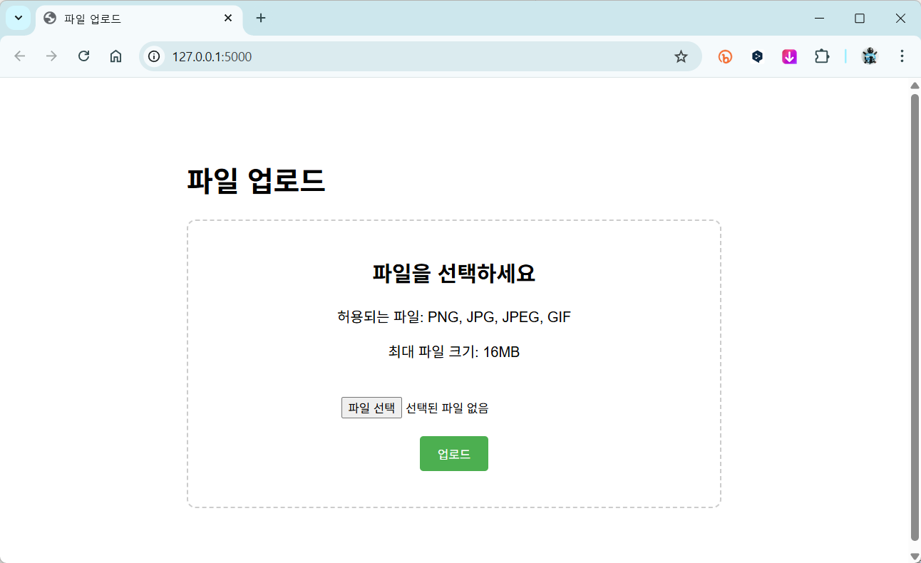Click the 최대 파일 크기: 16MB text
921x563 pixels.
click(454, 351)
